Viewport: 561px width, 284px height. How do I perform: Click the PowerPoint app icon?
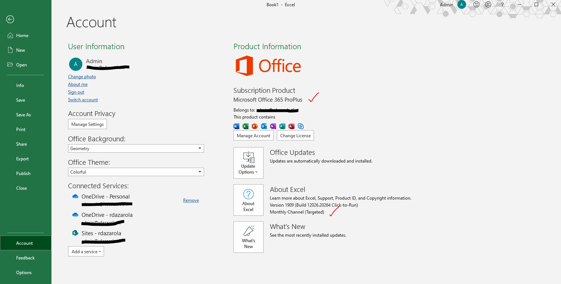(x=255, y=126)
